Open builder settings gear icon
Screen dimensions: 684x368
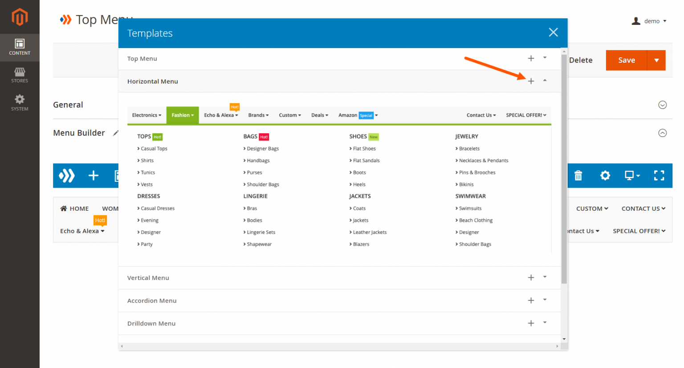coord(605,176)
